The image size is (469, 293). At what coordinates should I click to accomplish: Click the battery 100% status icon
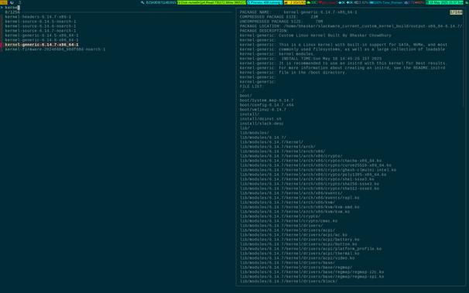(x=375, y=2)
